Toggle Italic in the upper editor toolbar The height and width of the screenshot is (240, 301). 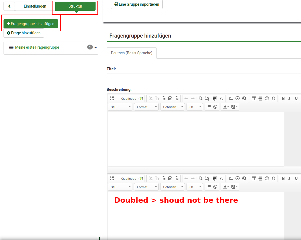tap(289, 98)
